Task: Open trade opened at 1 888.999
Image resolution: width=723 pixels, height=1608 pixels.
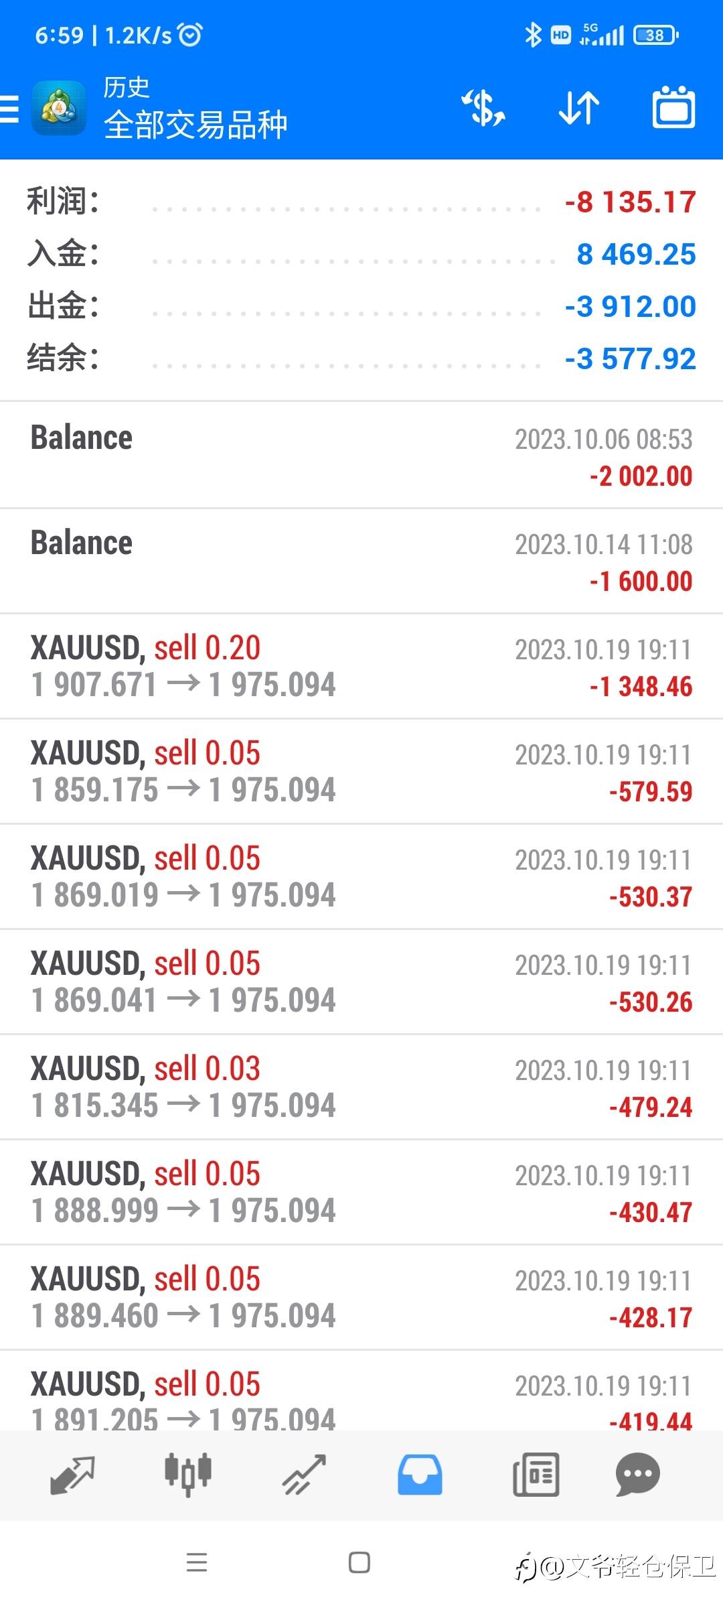Action: 361,1192
